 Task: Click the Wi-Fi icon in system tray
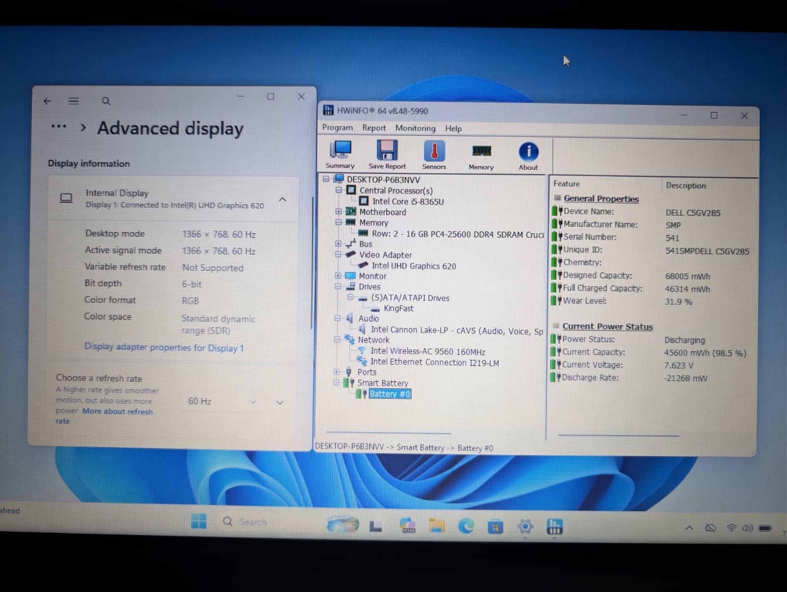coord(732,528)
